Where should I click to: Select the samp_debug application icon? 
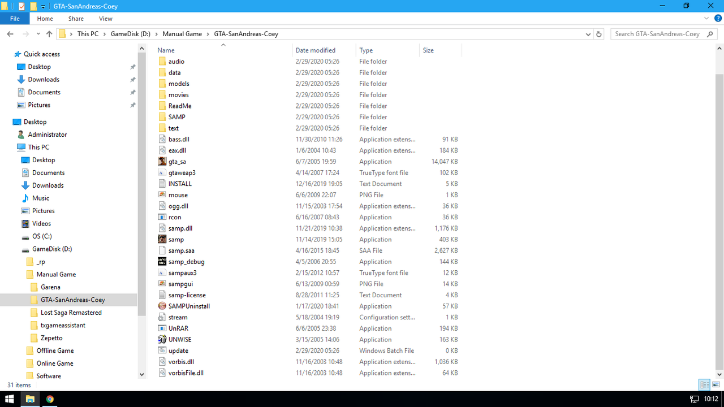[162, 262]
